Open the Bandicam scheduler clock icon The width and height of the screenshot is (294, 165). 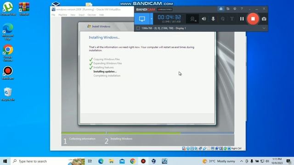click(x=235, y=9)
